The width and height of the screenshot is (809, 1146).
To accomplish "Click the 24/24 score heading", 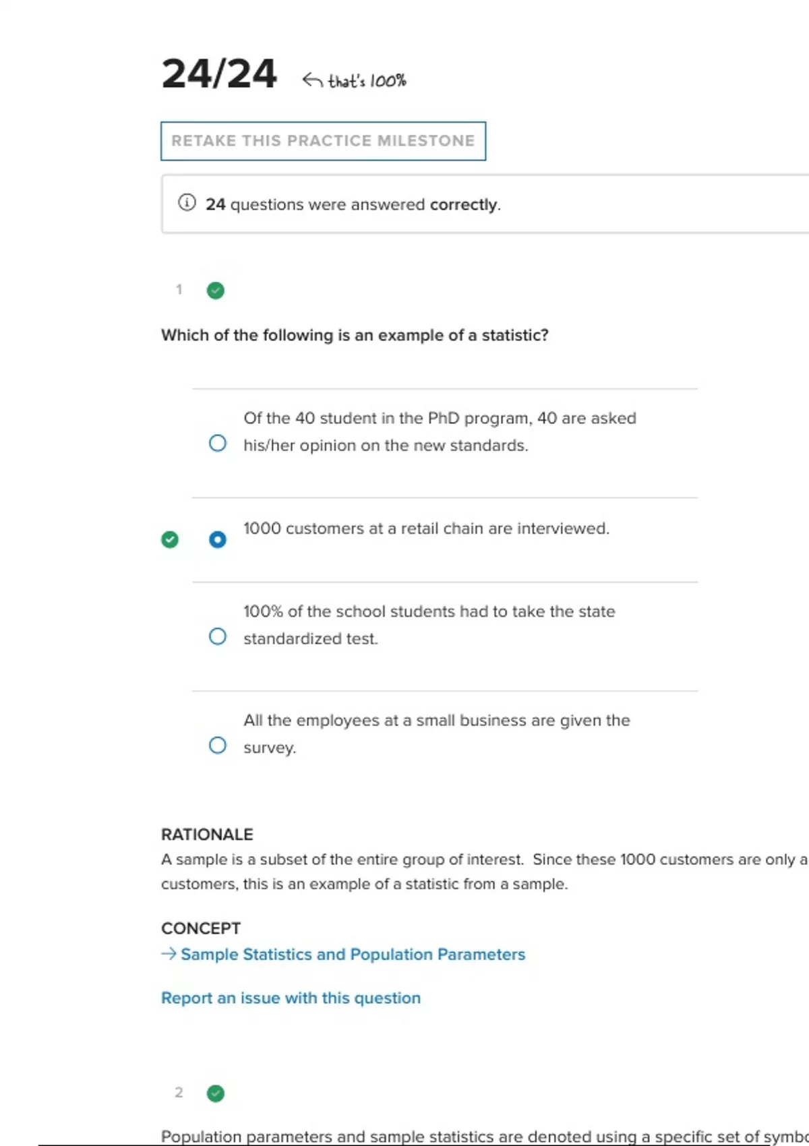I will (x=219, y=73).
